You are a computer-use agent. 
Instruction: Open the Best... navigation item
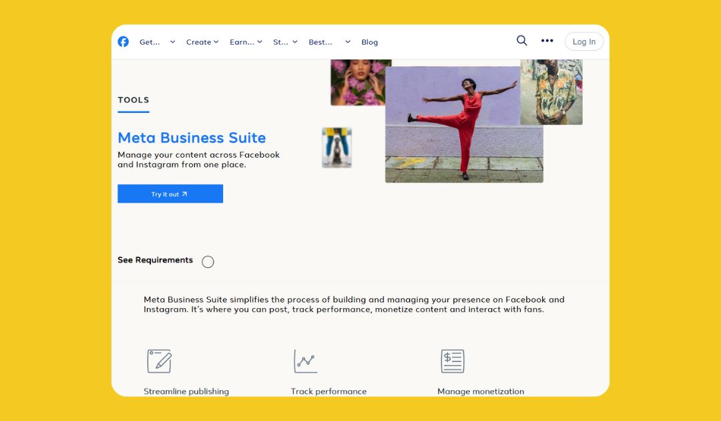click(x=320, y=42)
